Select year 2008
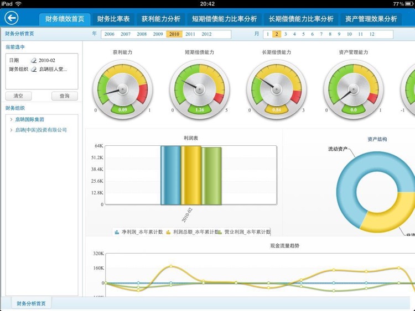Viewport: 415px width, 311px height. tap(142, 34)
